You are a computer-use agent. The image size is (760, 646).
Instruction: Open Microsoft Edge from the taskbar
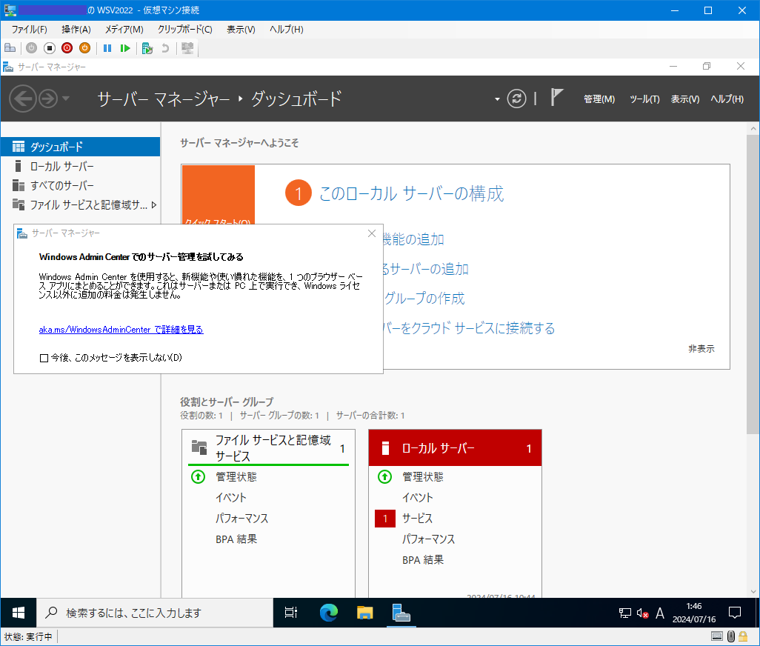tap(327, 613)
